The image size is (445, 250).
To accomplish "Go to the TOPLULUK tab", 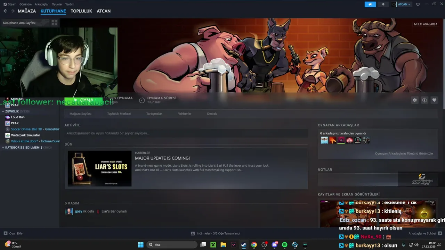I will click(x=81, y=11).
